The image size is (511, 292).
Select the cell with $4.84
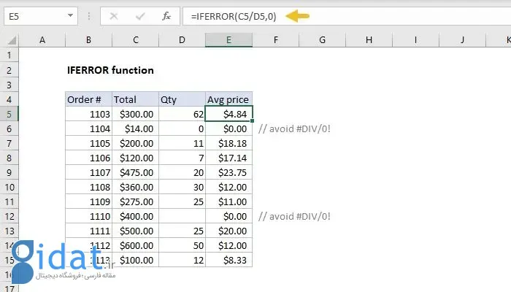(229, 114)
